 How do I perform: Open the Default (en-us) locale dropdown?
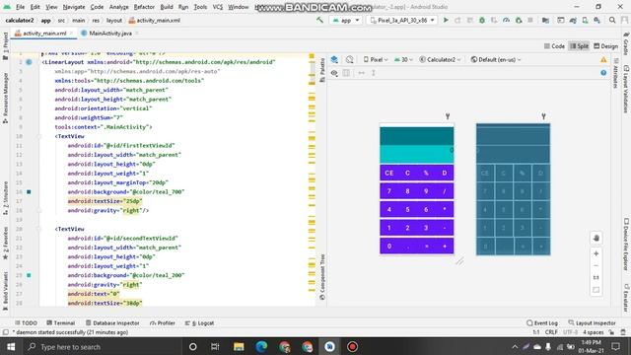pos(496,59)
